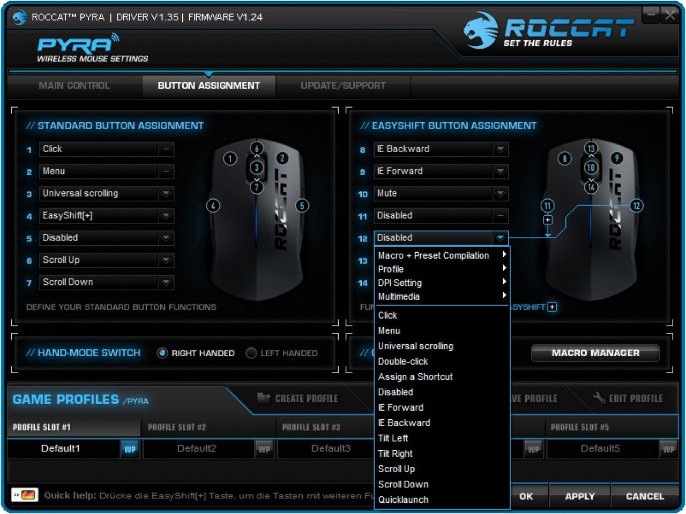The height and width of the screenshot is (514, 686).
Task: Click the button 2 Menu assignment field
Action: [107, 171]
